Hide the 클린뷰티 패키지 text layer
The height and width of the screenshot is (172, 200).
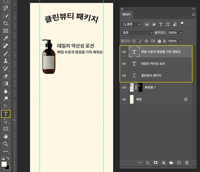click(x=124, y=76)
